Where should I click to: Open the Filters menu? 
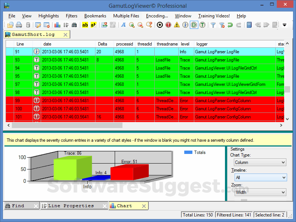71,16
